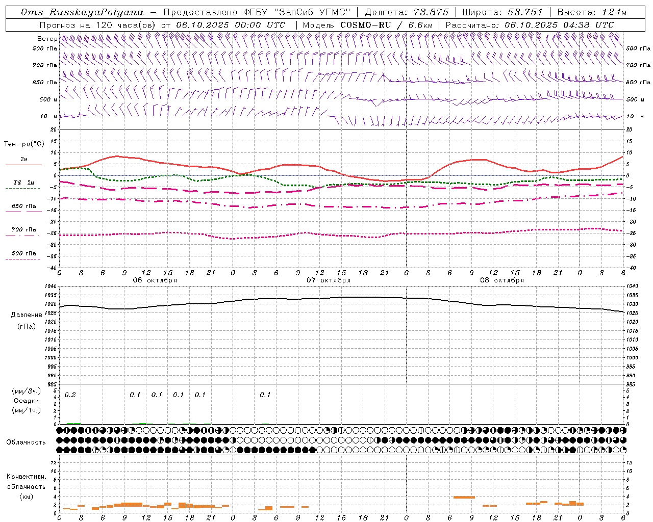Click the Осадки precipitation label
The width and height of the screenshot is (653, 522).
(27, 401)
